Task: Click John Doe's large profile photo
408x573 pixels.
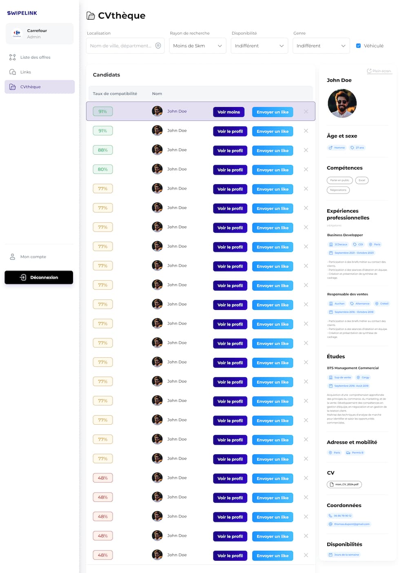Action: tap(342, 103)
